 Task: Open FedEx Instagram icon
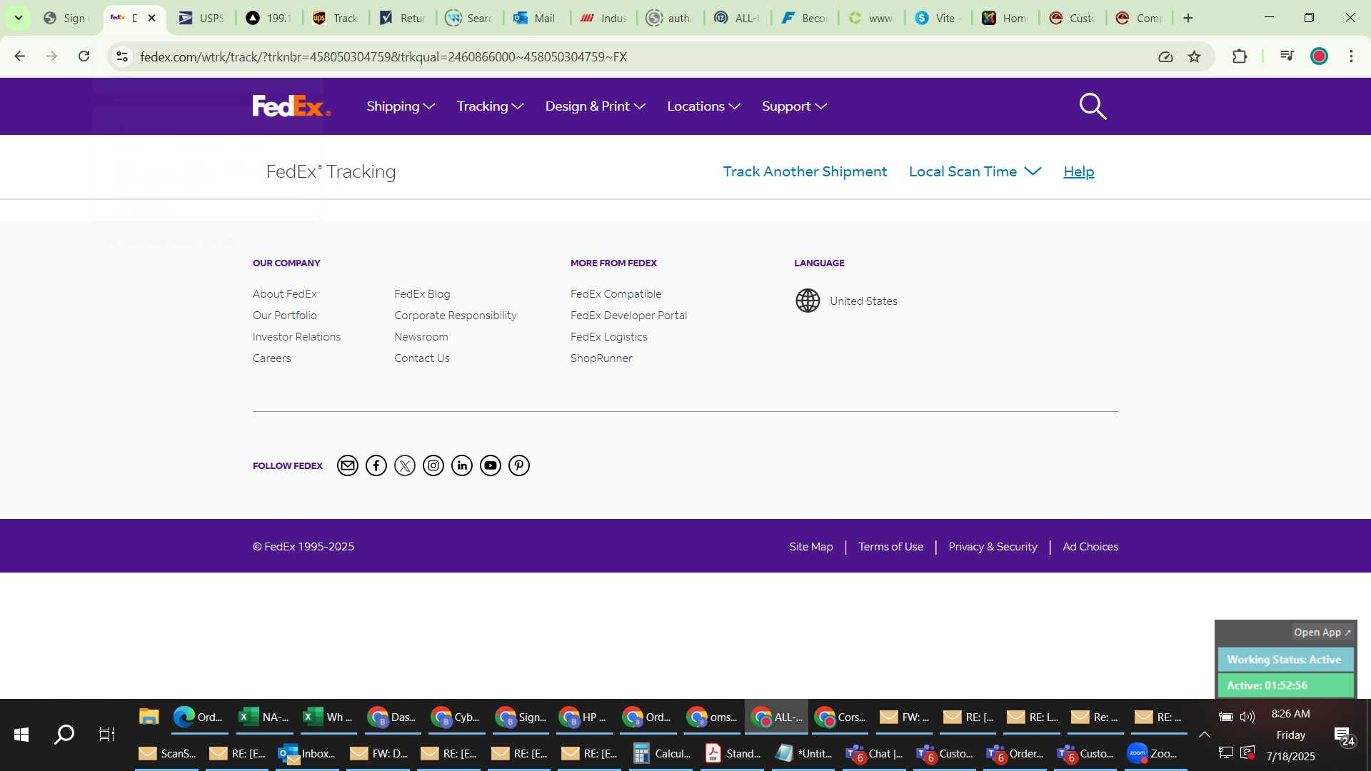point(433,465)
